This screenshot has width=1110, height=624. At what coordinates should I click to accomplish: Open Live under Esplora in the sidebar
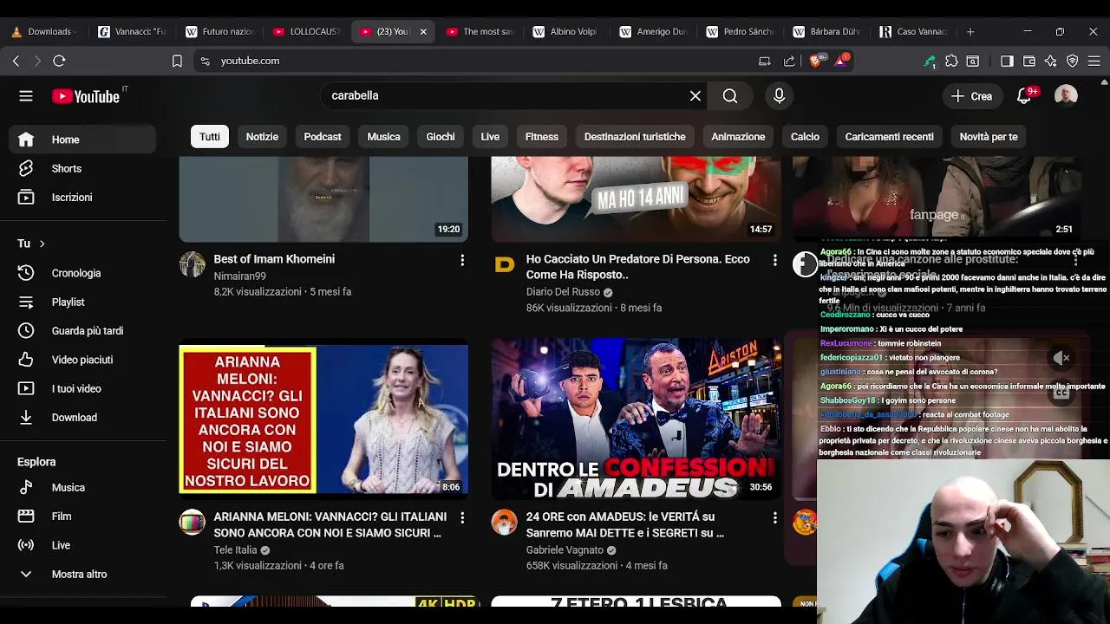click(x=84, y=545)
